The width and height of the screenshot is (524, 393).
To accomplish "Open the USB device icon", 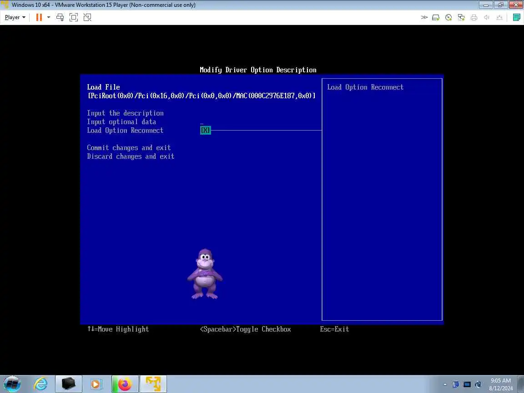I will [x=499, y=17].
